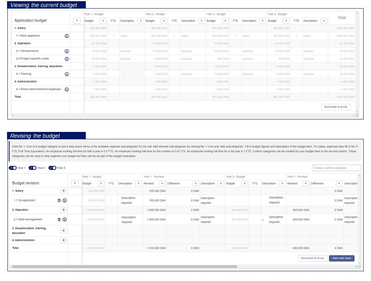371x281 pixels.
Task: Show info for 1.1 Co-applicant
Action: (x=65, y=201)
